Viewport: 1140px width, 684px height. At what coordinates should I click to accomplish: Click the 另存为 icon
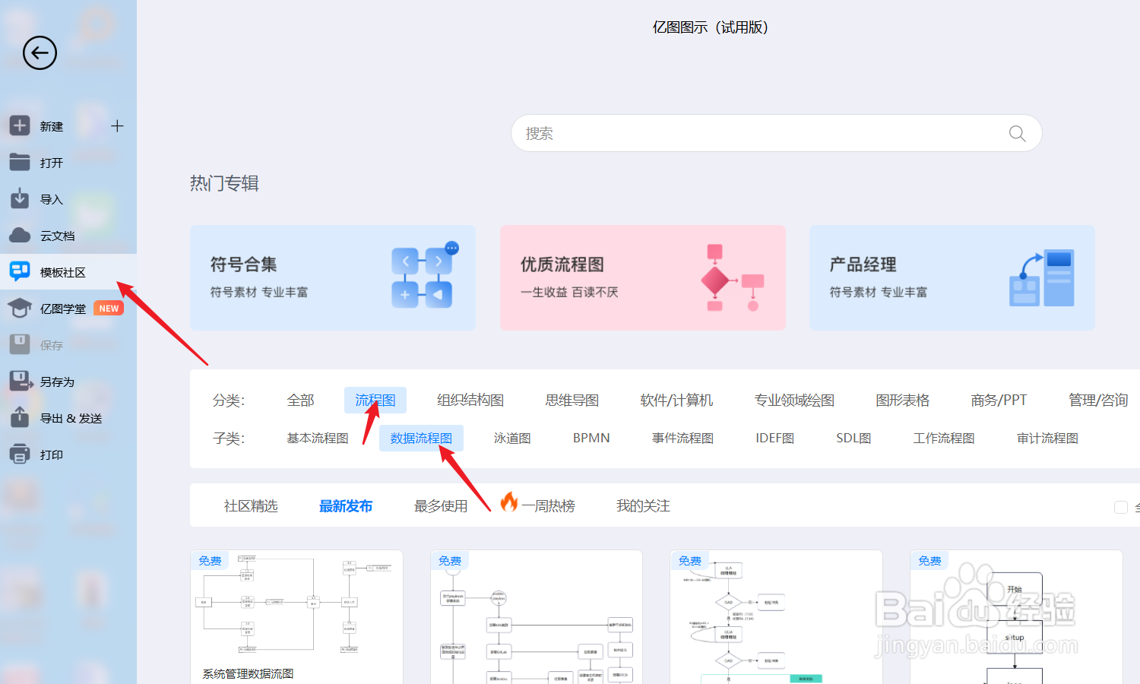[21, 381]
